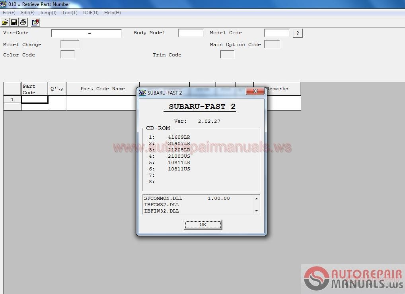Click the Color Code field

pos(68,54)
